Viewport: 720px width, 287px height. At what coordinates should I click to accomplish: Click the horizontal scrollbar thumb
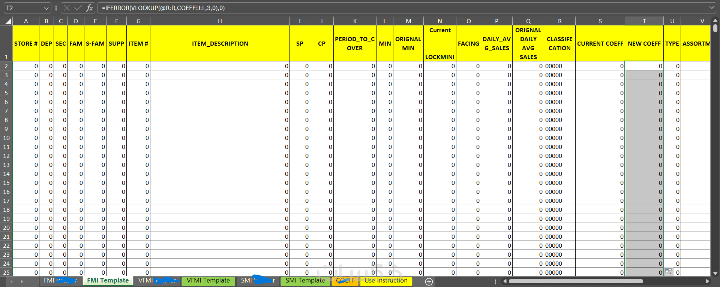pos(576,281)
